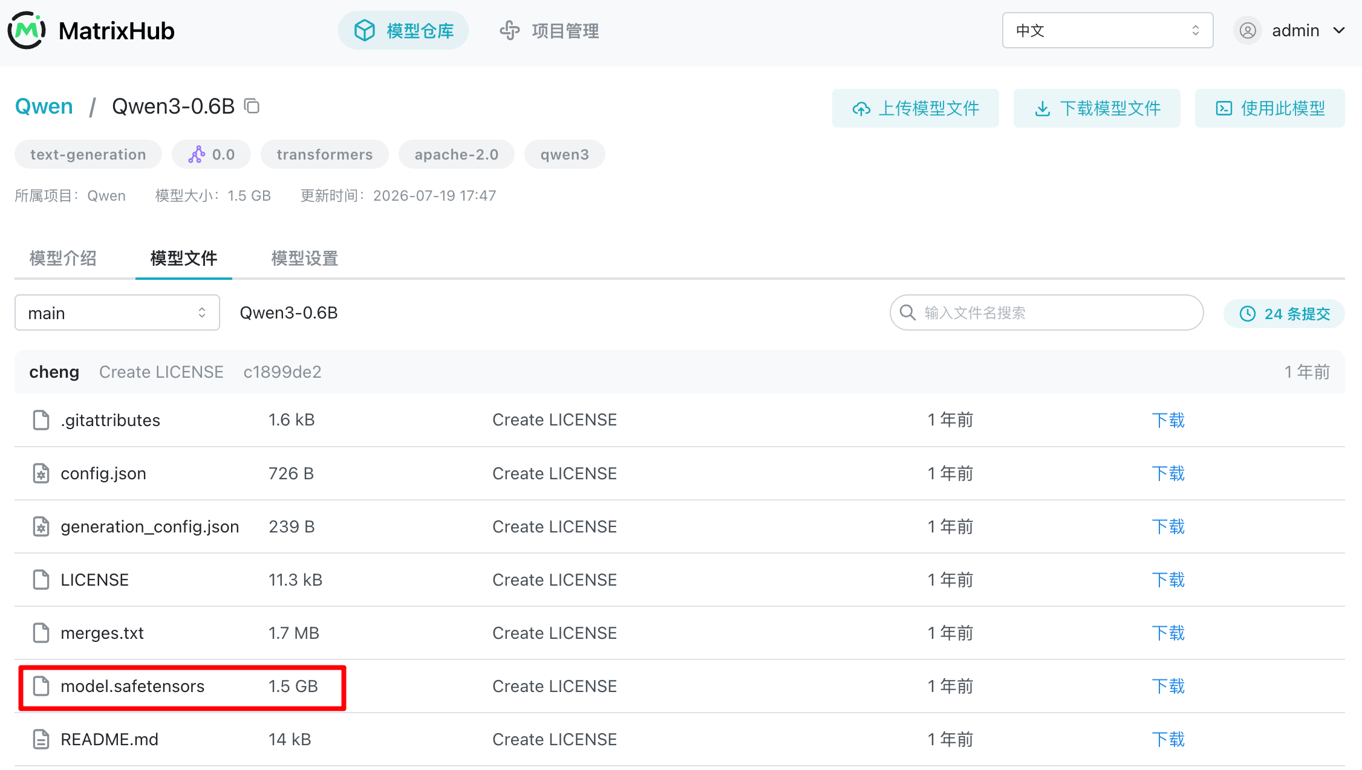Go to the 模型仓库 navigation item
The width and height of the screenshot is (1362, 770).
[403, 30]
